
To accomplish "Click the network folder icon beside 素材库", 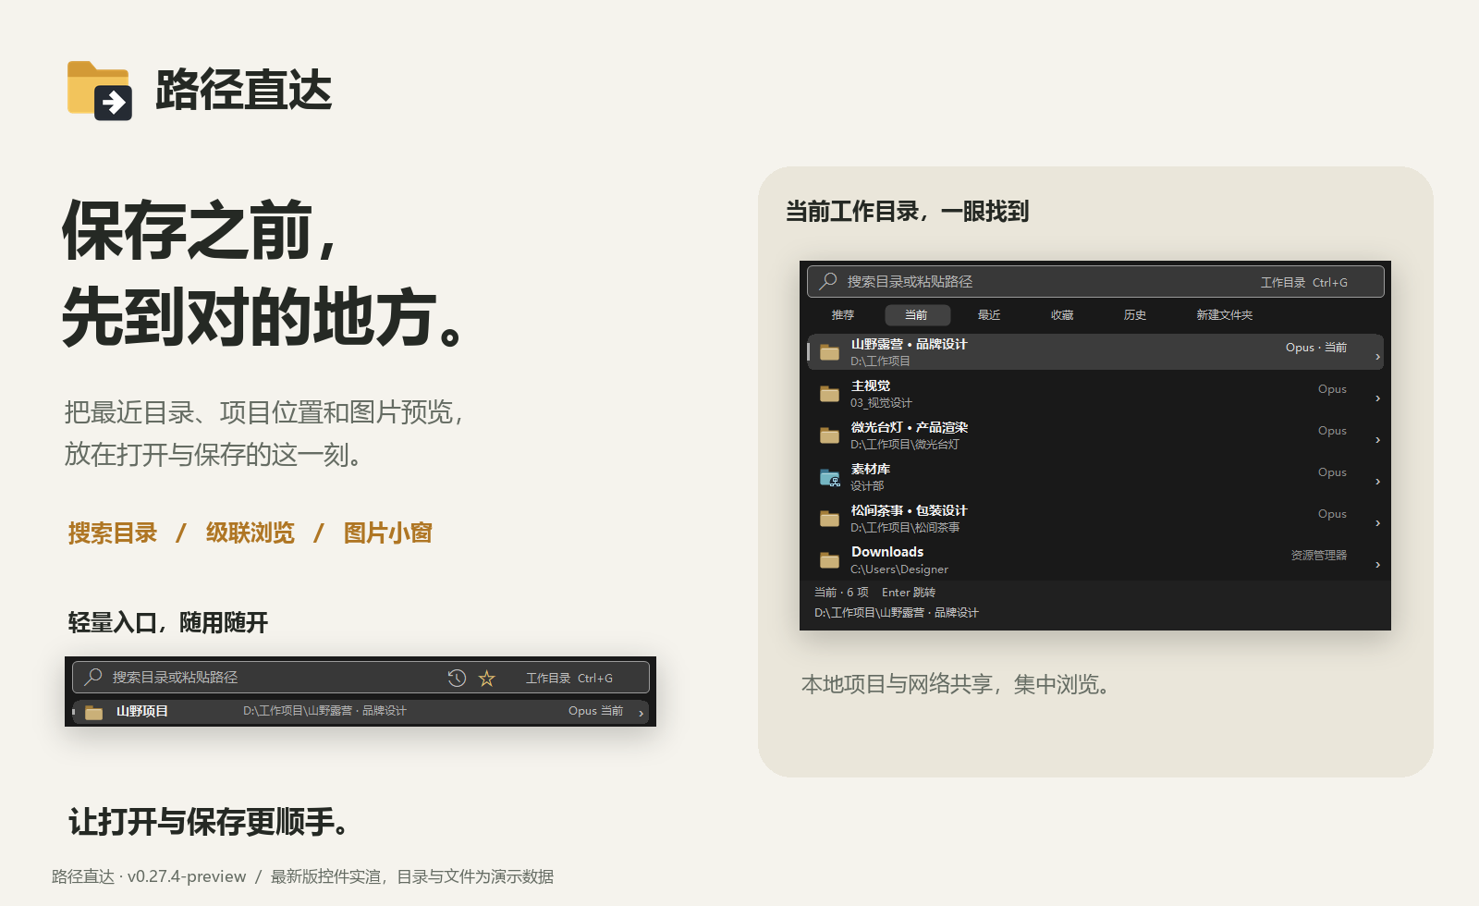I will point(830,478).
